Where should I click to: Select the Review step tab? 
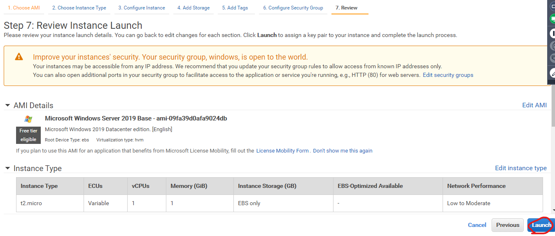(347, 8)
